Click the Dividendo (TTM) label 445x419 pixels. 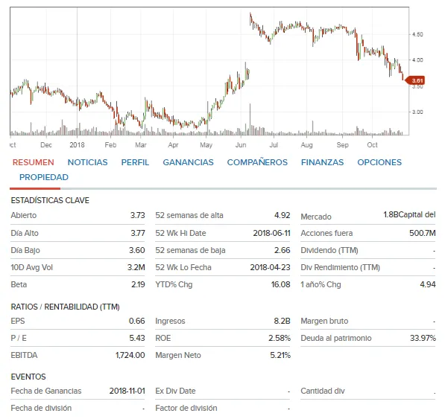[x=329, y=251]
